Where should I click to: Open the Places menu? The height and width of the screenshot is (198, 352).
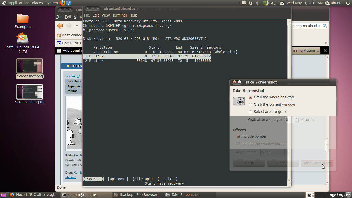[37, 3]
